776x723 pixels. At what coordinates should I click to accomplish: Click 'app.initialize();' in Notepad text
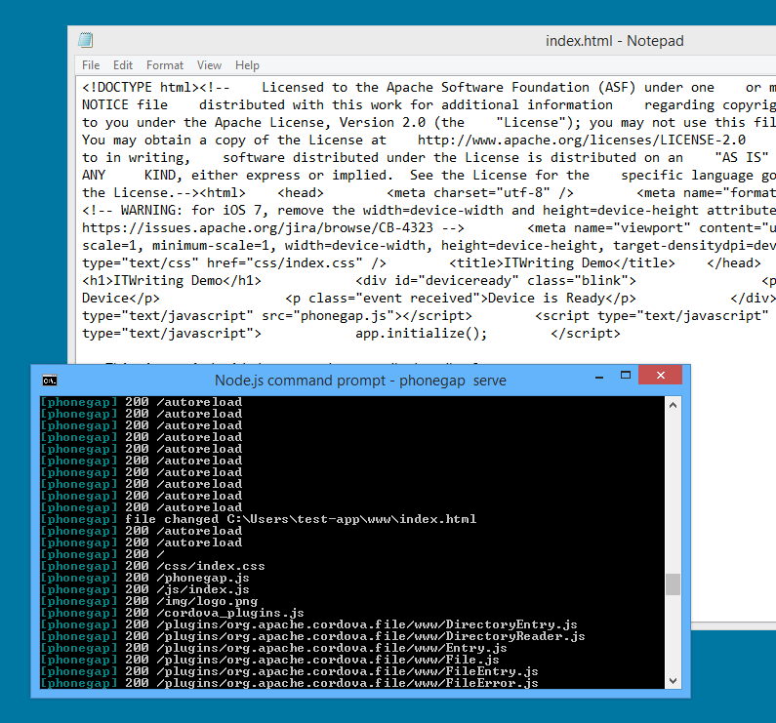pyautogui.click(x=421, y=334)
